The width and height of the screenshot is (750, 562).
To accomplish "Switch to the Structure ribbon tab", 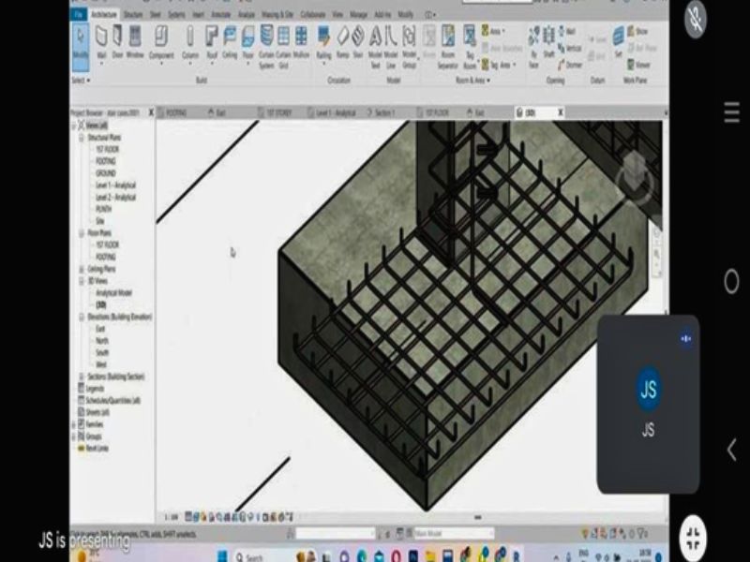I will (133, 15).
